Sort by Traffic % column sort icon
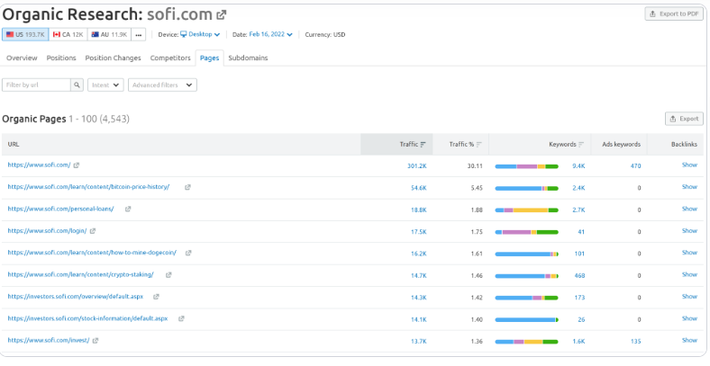 [x=479, y=145]
